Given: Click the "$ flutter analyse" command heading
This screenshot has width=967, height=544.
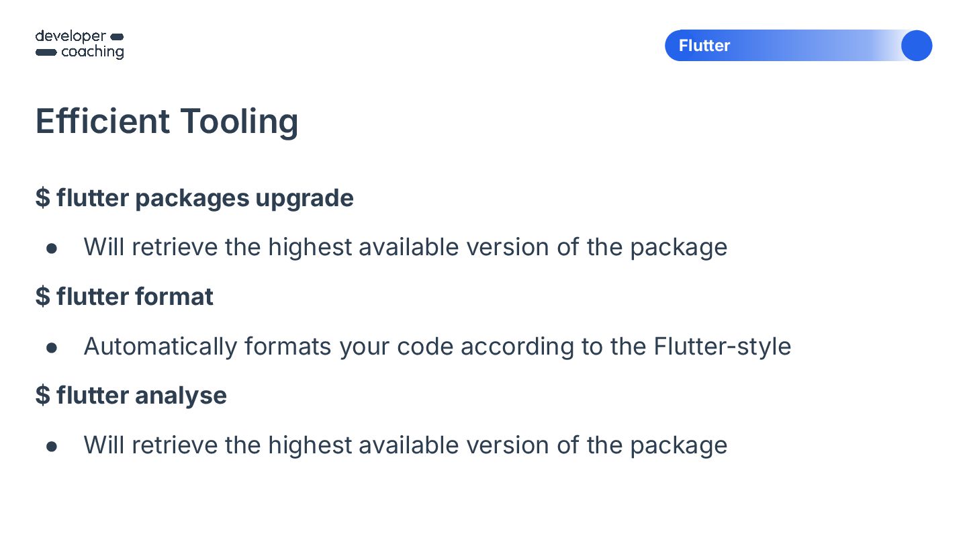Looking at the screenshot, I should tap(131, 395).
